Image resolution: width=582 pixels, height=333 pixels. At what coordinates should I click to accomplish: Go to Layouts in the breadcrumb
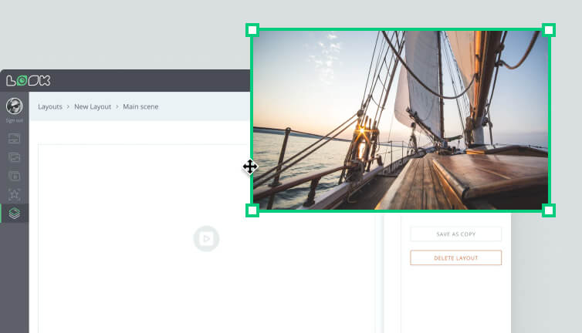point(50,107)
